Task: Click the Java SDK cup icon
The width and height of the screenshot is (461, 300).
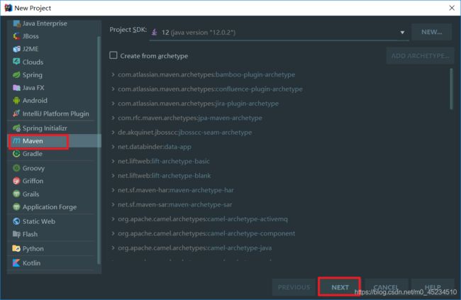Action: point(155,32)
